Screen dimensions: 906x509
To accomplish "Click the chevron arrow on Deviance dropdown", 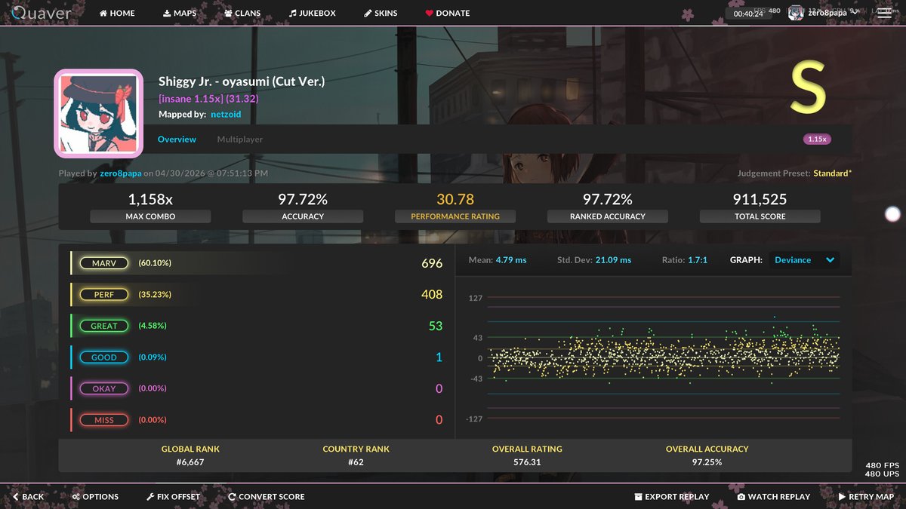I will pos(830,260).
